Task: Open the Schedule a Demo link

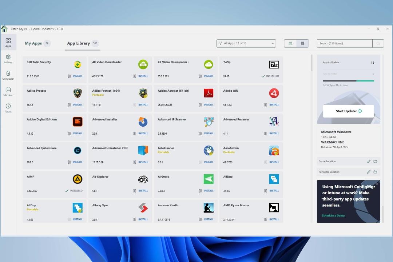Action: (x=333, y=216)
